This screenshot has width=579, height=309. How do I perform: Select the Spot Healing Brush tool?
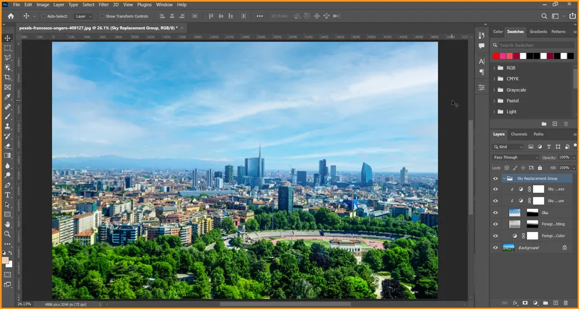point(8,106)
